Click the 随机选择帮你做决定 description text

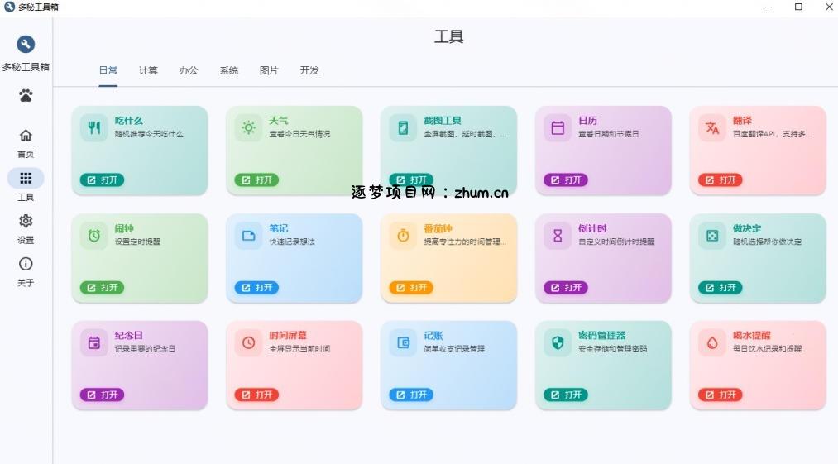(x=767, y=242)
